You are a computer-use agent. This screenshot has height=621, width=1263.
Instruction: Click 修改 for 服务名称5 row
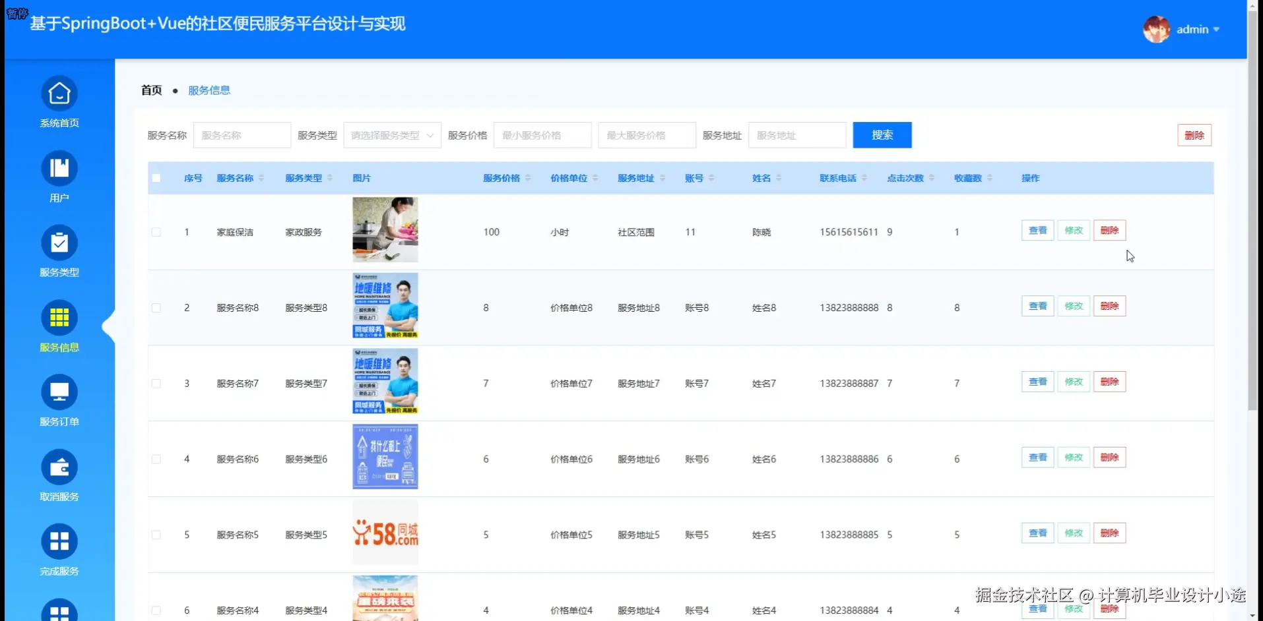pyautogui.click(x=1074, y=533)
